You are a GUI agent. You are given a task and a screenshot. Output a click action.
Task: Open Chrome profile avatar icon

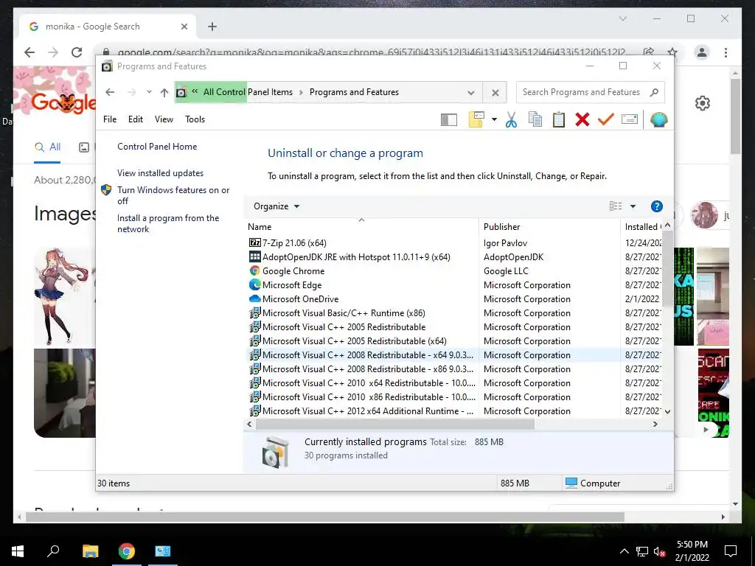pyautogui.click(x=702, y=52)
